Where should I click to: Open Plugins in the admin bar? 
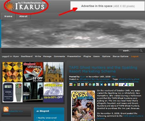87,56
